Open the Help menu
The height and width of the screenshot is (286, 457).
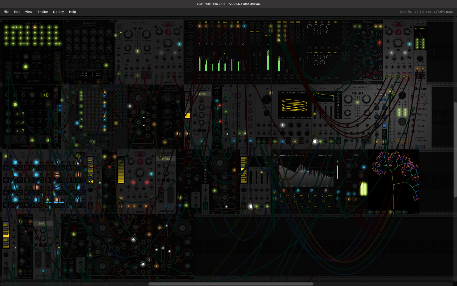pos(72,12)
